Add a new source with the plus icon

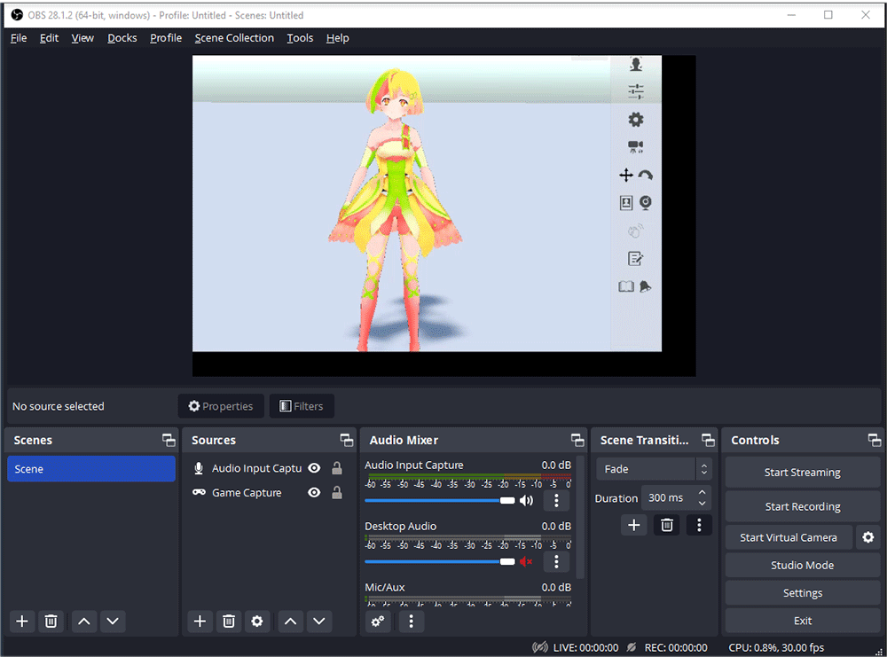[x=199, y=621]
